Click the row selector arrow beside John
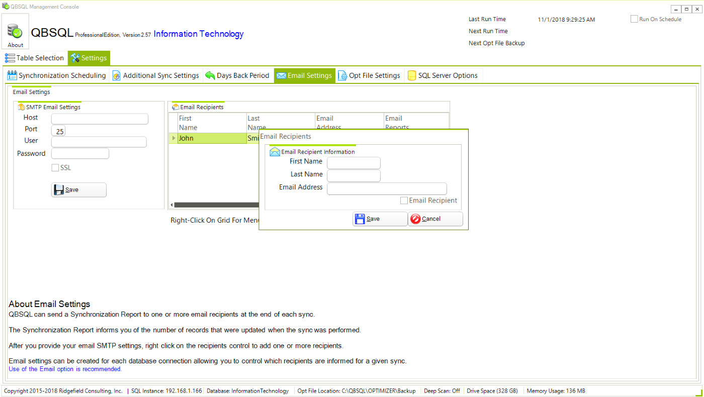 tap(173, 138)
